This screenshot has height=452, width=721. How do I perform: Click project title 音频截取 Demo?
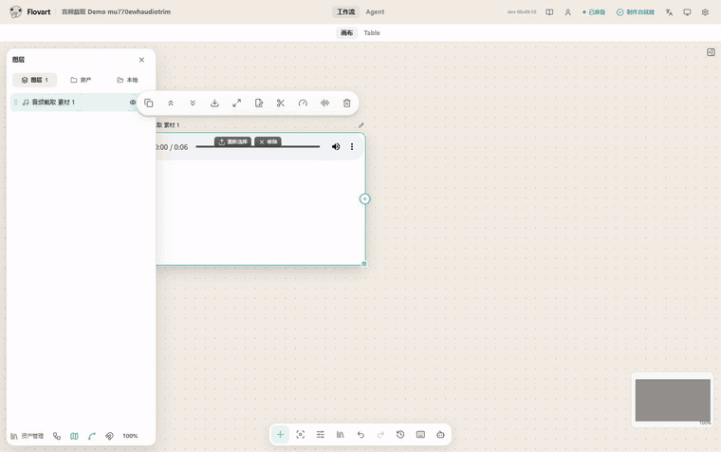click(x=116, y=12)
